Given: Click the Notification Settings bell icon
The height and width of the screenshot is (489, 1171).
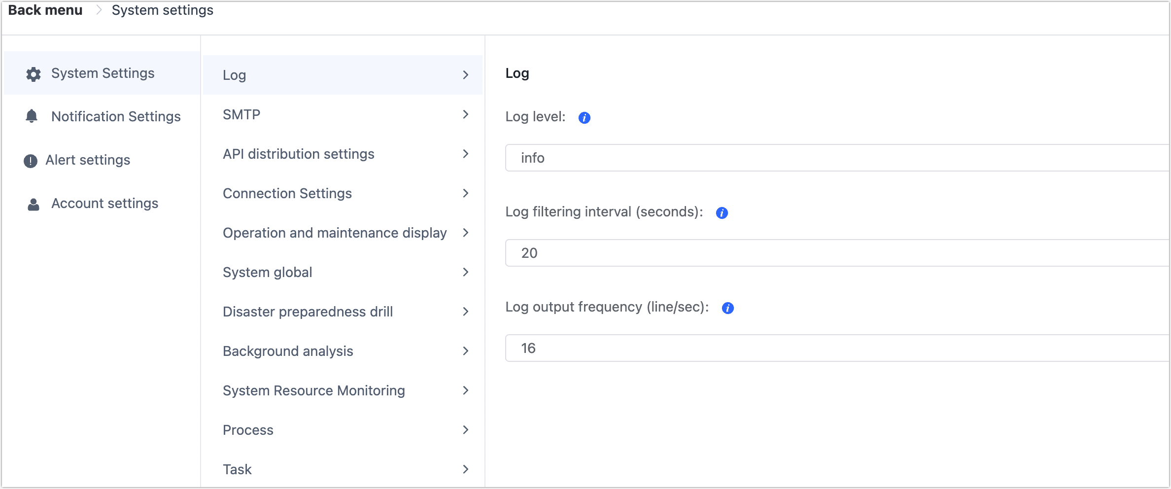Looking at the screenshot, I should (32, 116).
